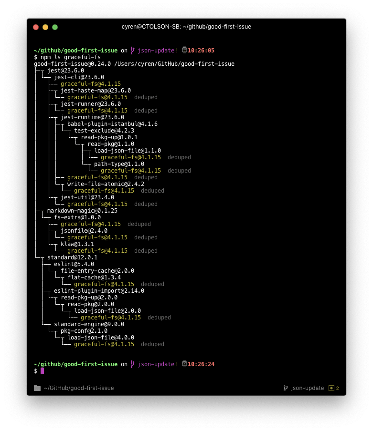Select the read-pkg@2.0.0 row
Screen dimensions: 373x431
click(91, 304)
